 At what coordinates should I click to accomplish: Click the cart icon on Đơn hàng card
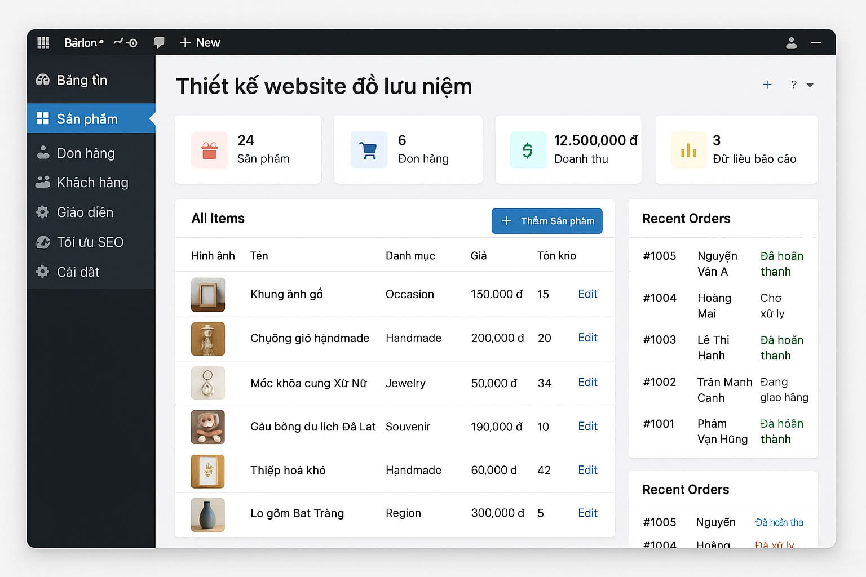click(369, 150)
